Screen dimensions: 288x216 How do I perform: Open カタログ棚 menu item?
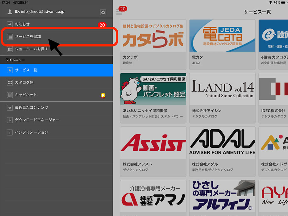[x=57, y=82]
